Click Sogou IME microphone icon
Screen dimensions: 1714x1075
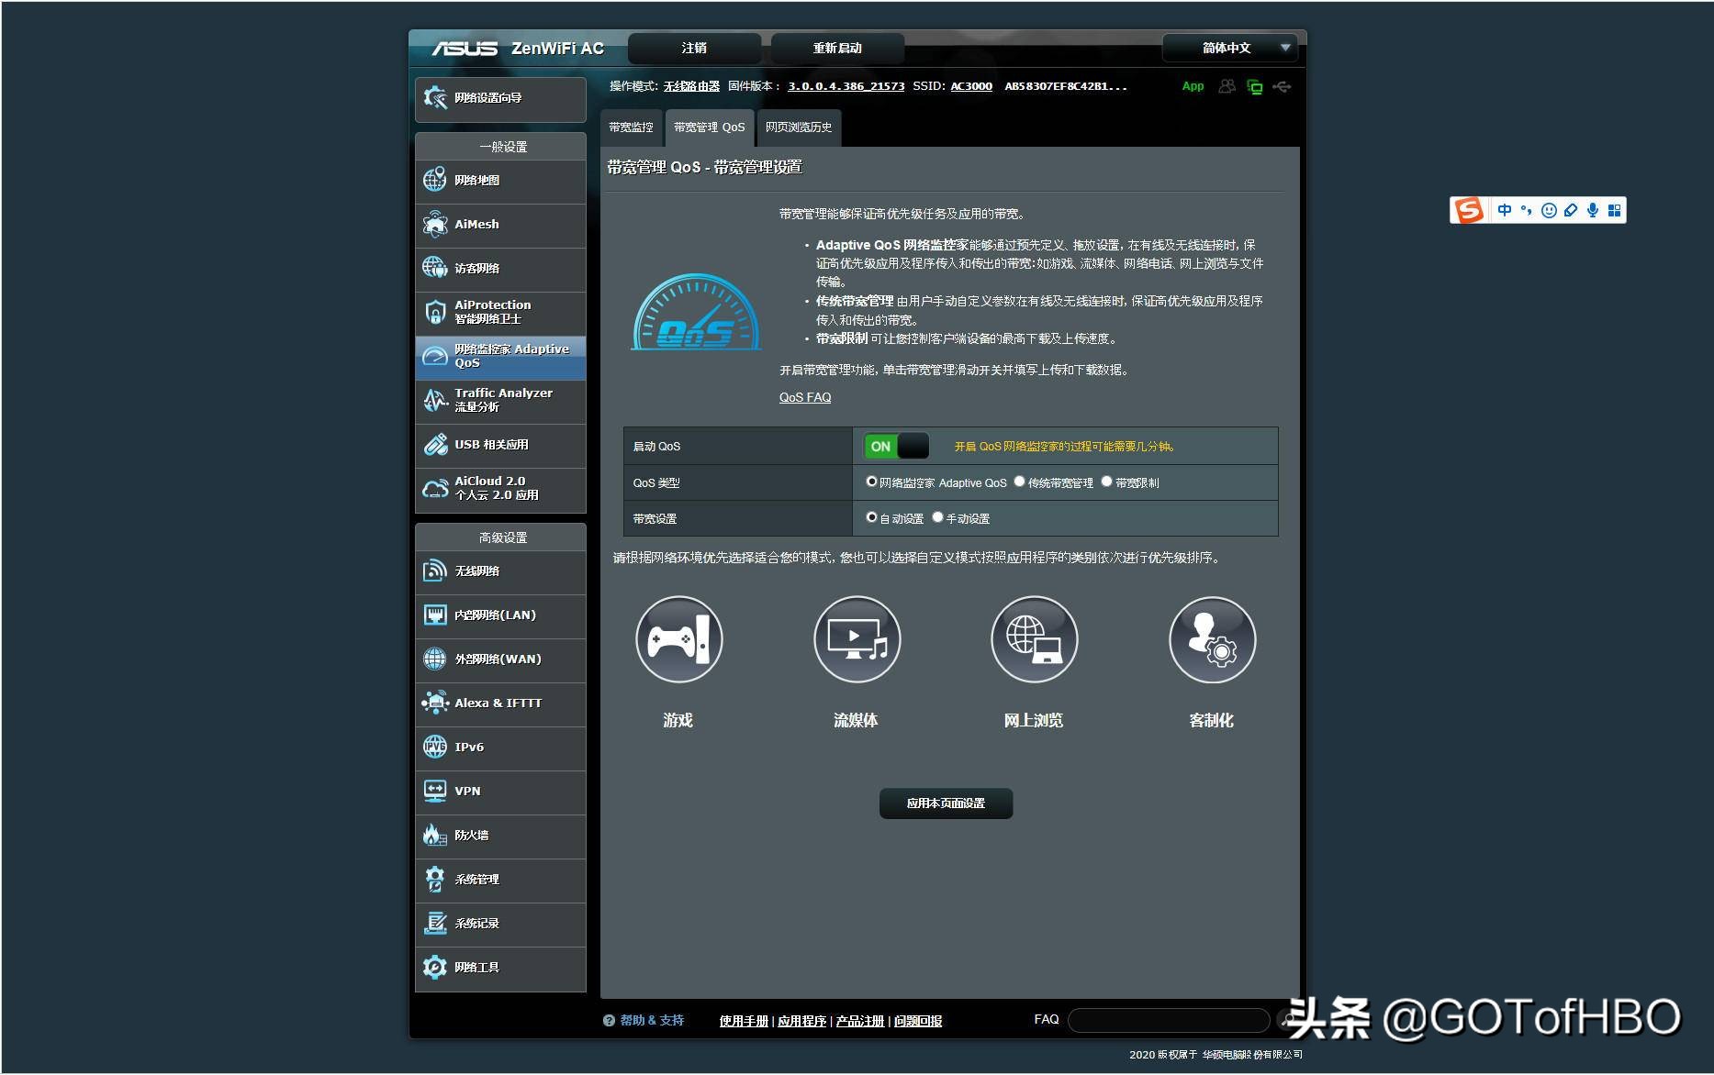click(1593, 210)
